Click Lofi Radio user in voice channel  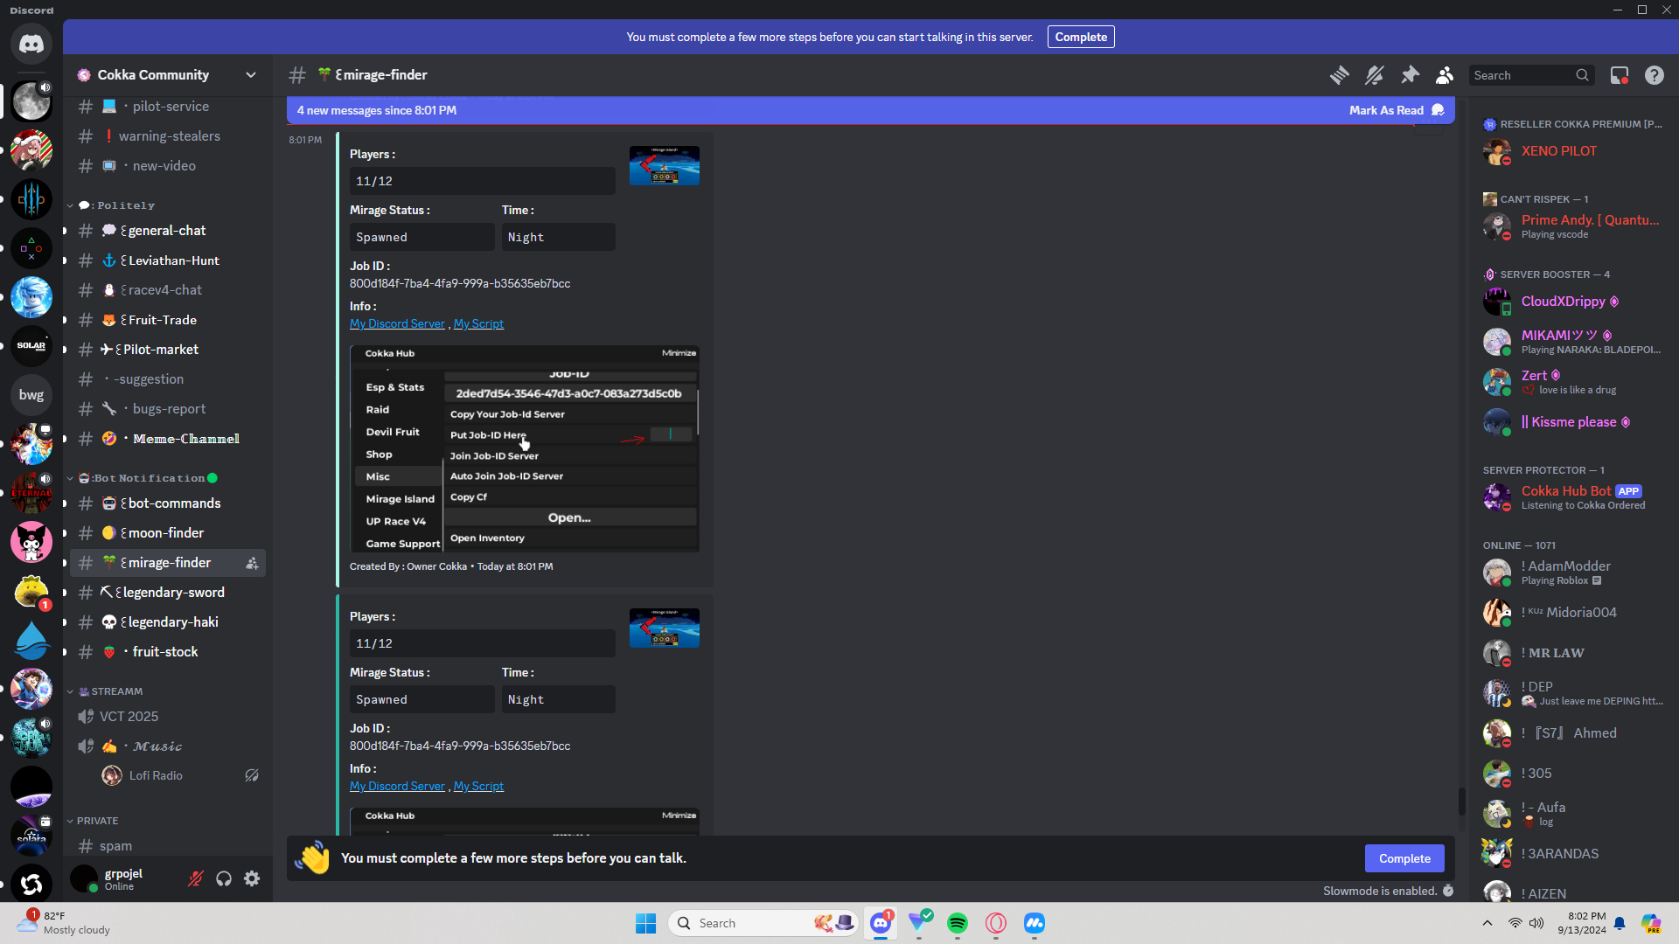pos(182,775)
